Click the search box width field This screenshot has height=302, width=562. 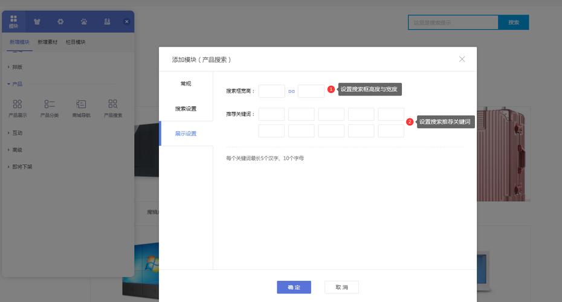[272, 91]
